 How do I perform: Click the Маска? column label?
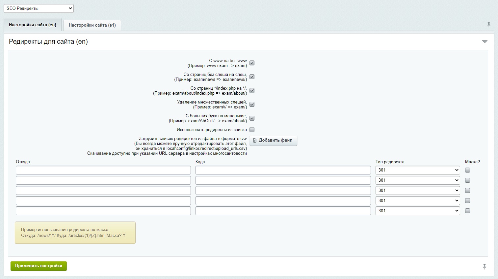click(472, 162)
